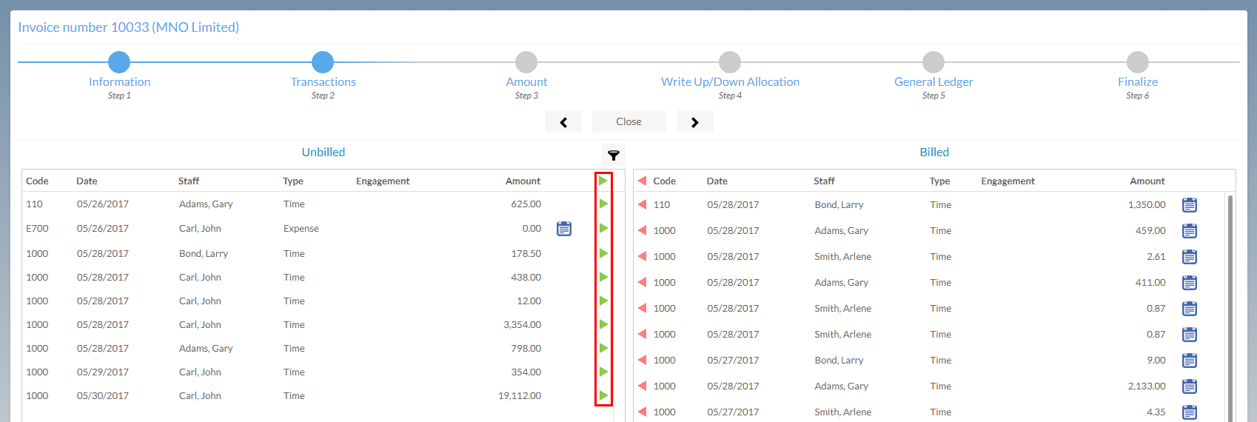Click the Billed list vertical scrollbar
Screen dimensions: 1257x422
click(x=1230, y=296)
